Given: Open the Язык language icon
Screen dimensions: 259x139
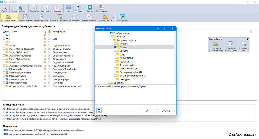Looking at the screenshot, I should point(68,8).
